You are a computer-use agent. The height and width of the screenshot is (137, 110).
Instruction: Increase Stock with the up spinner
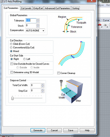coord(38,25)
